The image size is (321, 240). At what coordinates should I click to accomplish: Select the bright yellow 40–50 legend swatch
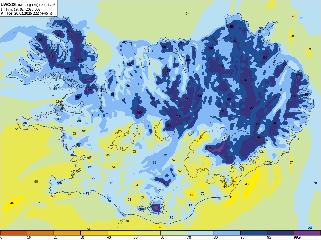point(120,233)
